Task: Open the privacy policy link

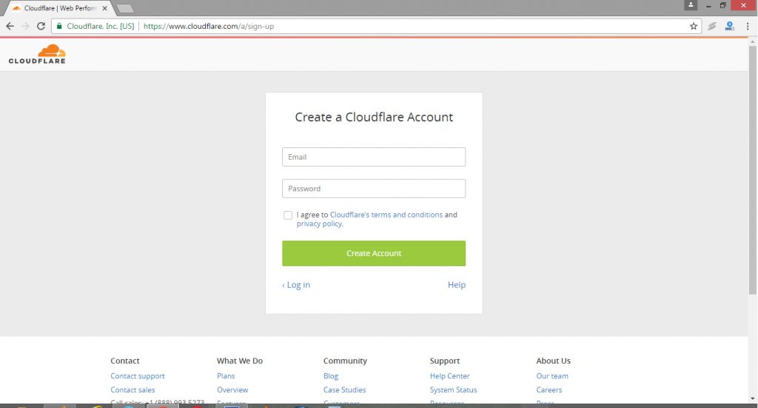Action: 320,224
